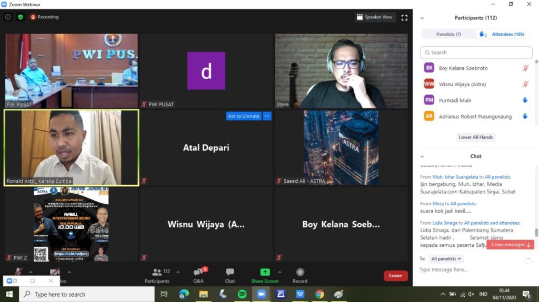Select the PWI PUSAT video tile
539x302 pixels.
tap(72, 71)
